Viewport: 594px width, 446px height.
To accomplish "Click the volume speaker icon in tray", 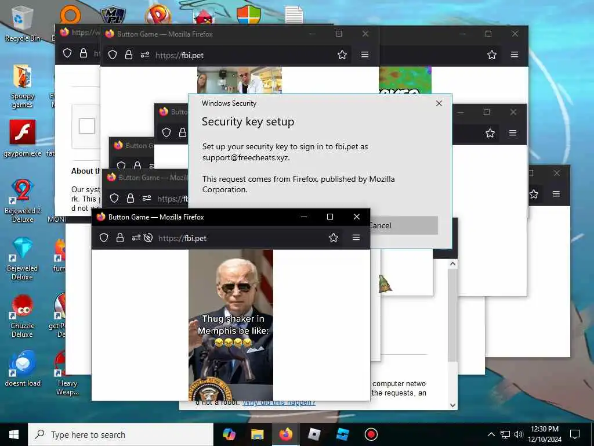I will [x=519, y=434].
